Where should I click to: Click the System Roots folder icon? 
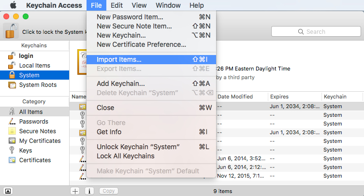pos(12,85)
